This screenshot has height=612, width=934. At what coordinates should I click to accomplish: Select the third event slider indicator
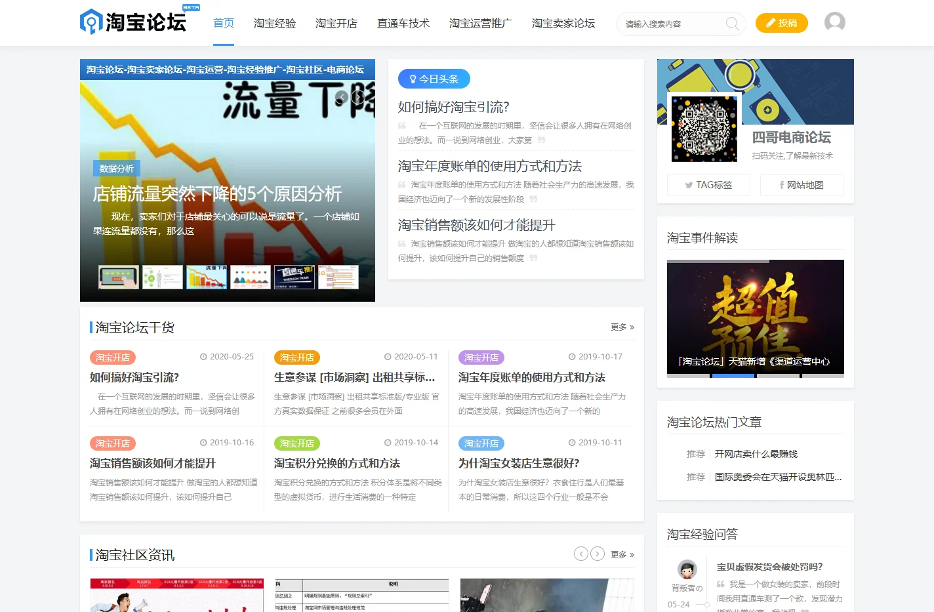778,376
